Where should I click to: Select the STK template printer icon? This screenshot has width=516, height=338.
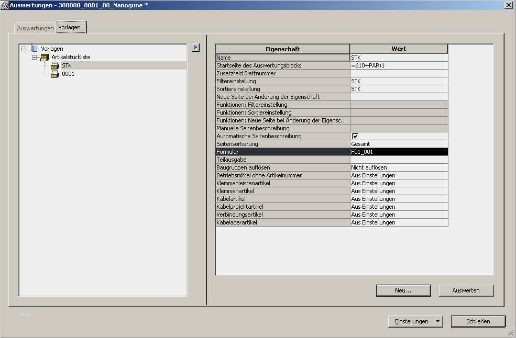(x=55, y=65)
